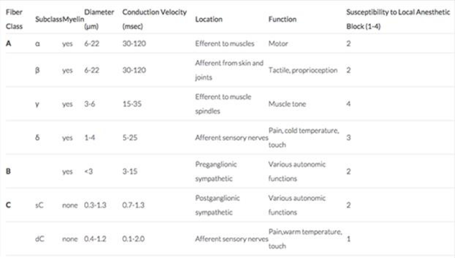Select the fiber class C cell
The width and height of the screenshot is (455, 258).
tap(8, 205)
